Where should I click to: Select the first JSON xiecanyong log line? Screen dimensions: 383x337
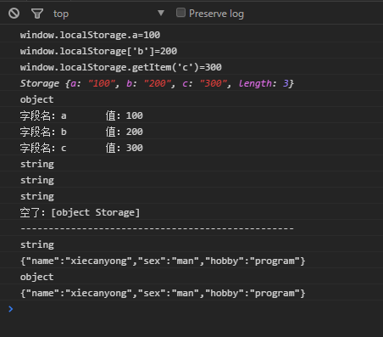click(163, 261)
